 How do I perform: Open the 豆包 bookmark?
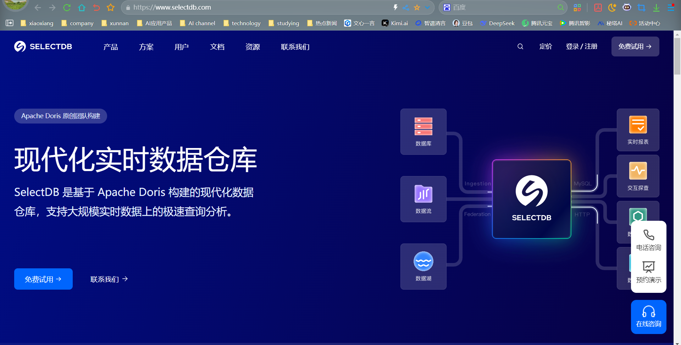pyautogui.click(x=463, y=23)
